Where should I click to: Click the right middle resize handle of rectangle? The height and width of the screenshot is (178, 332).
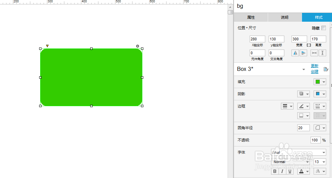tap(142, 77)
